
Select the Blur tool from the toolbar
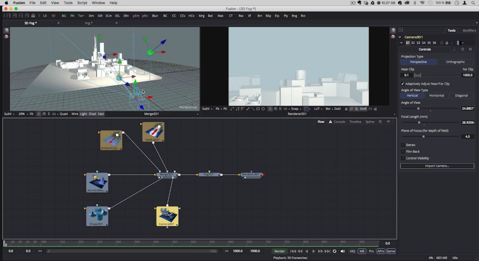click(x=155, y=16)
